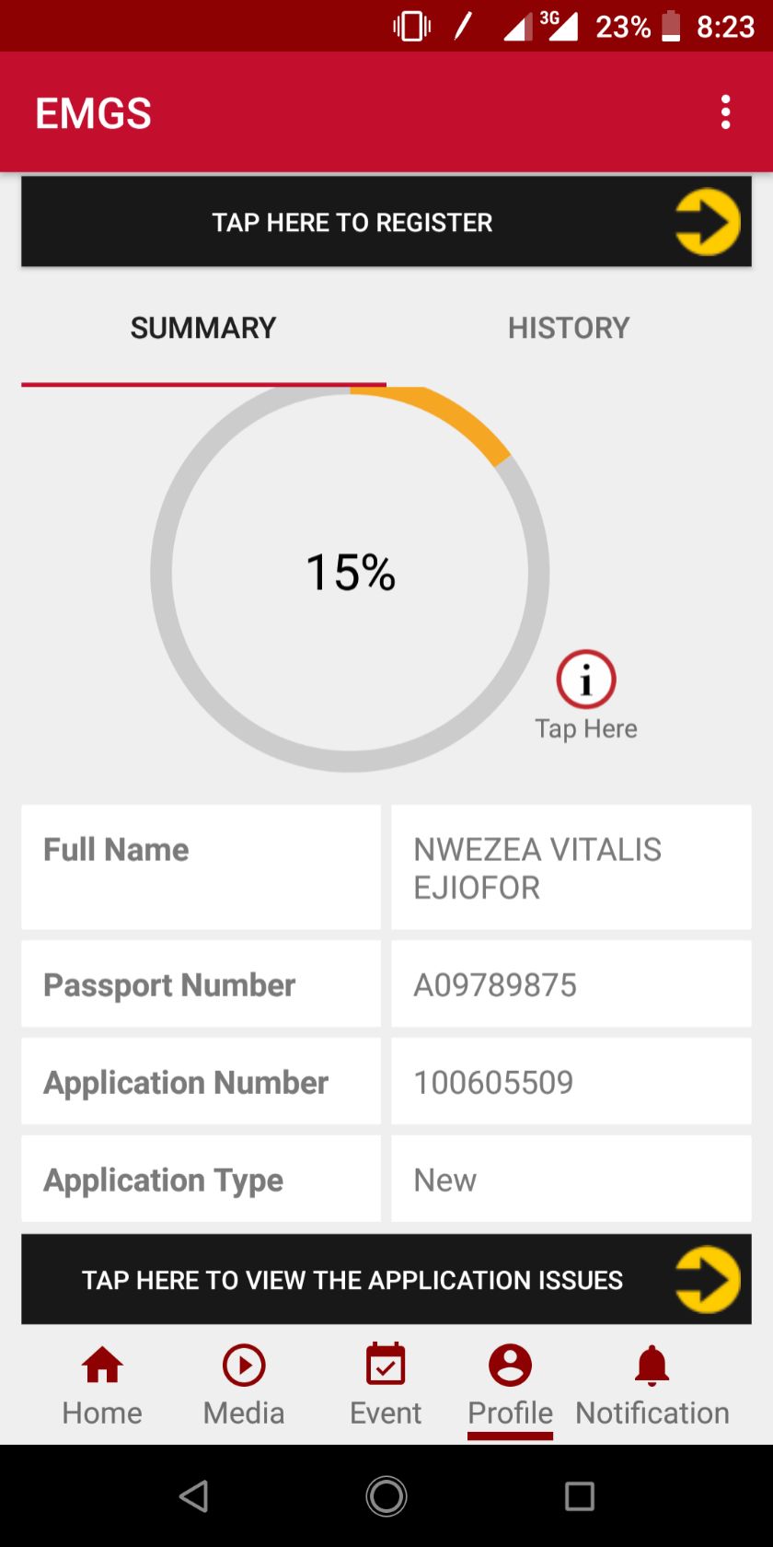The image size is (773, 1547).
Task: Open the recent apps square button
Action: [579, 1496]
